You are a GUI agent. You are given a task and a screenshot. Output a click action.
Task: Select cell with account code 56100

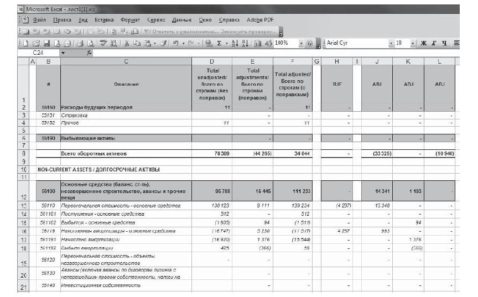coord(48,191)
